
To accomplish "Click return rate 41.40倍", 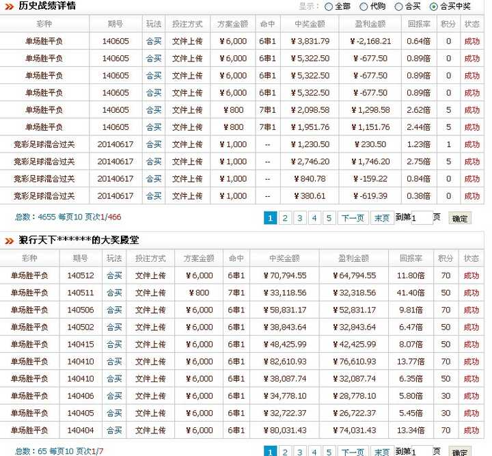I will [411, 293].
